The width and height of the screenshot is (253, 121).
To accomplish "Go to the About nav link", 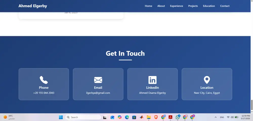I will (161, 6).
